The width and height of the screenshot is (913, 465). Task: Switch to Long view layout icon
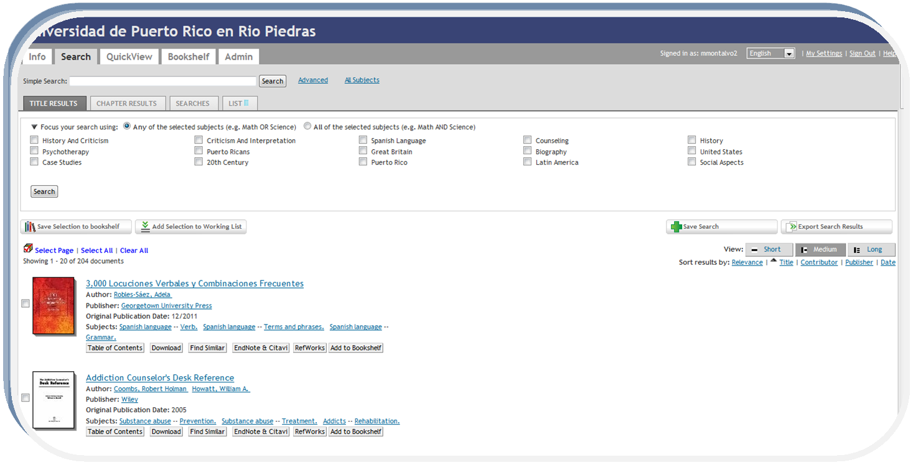click(857, 250)
